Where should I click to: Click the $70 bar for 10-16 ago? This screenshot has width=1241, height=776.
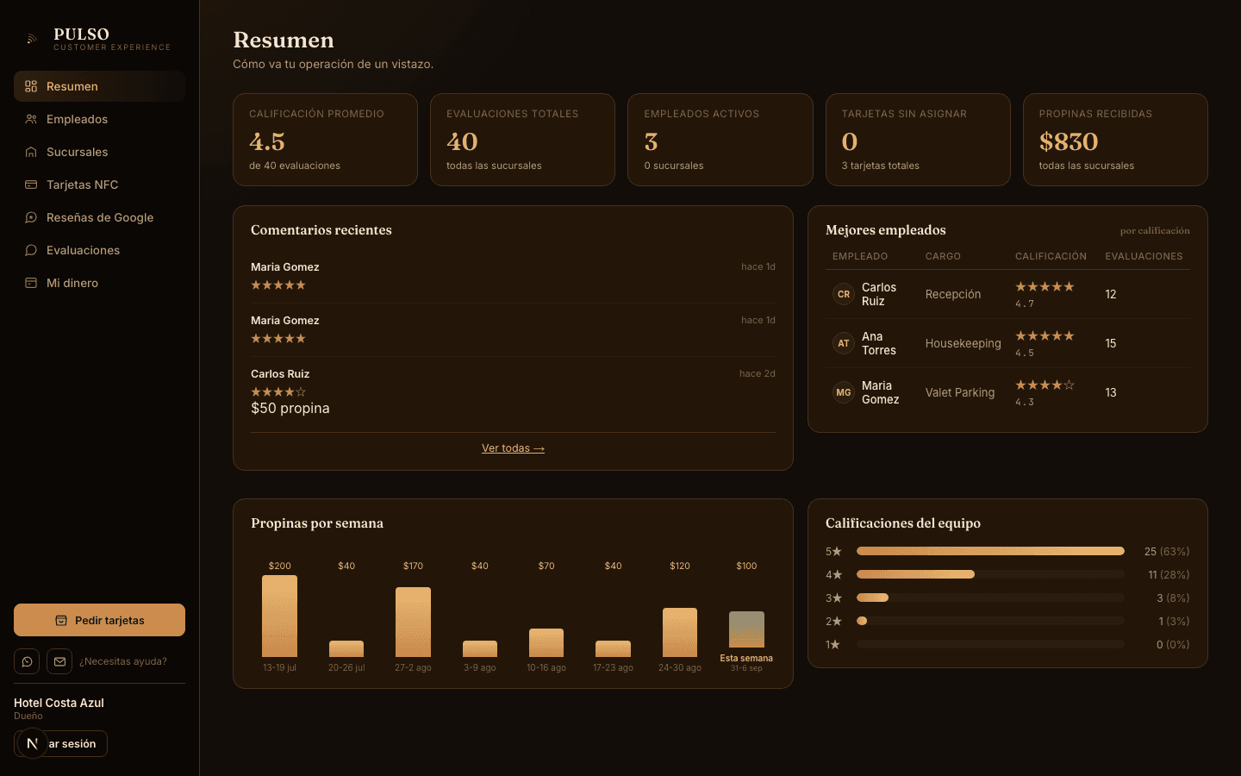(546, 642)
